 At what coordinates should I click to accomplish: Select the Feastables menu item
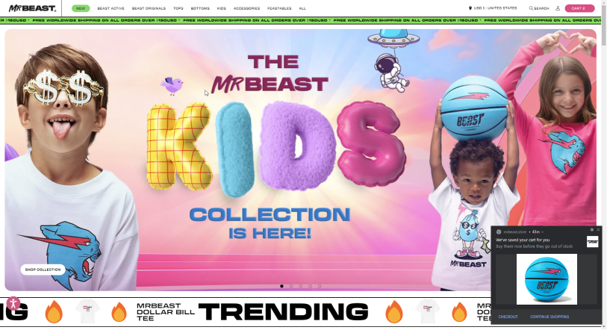pos(279,8)
